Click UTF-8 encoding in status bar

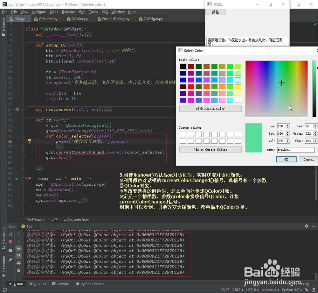(x=252, y=290)
